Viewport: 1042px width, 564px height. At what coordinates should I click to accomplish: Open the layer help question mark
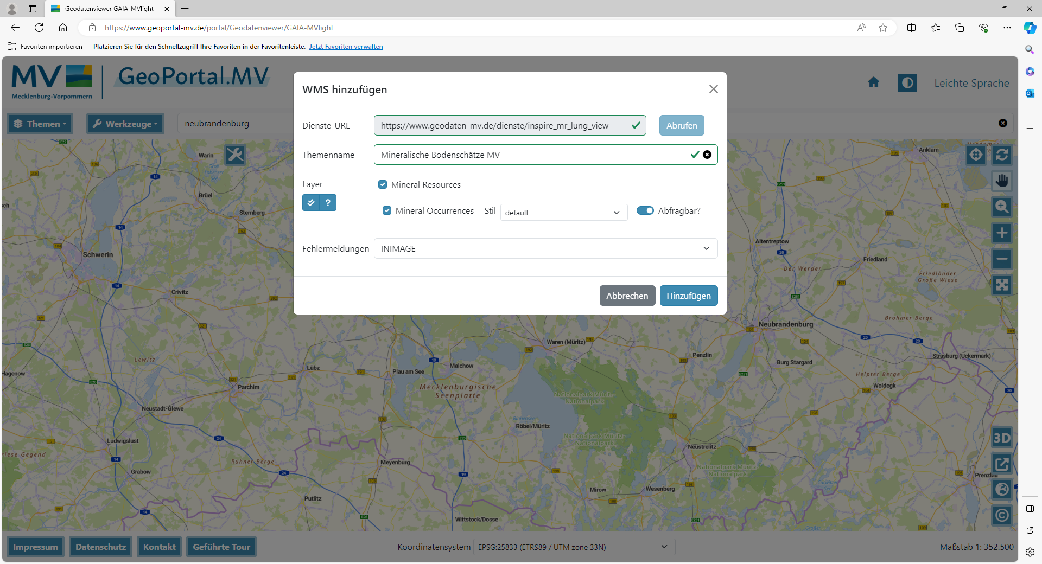pos(328,203)
